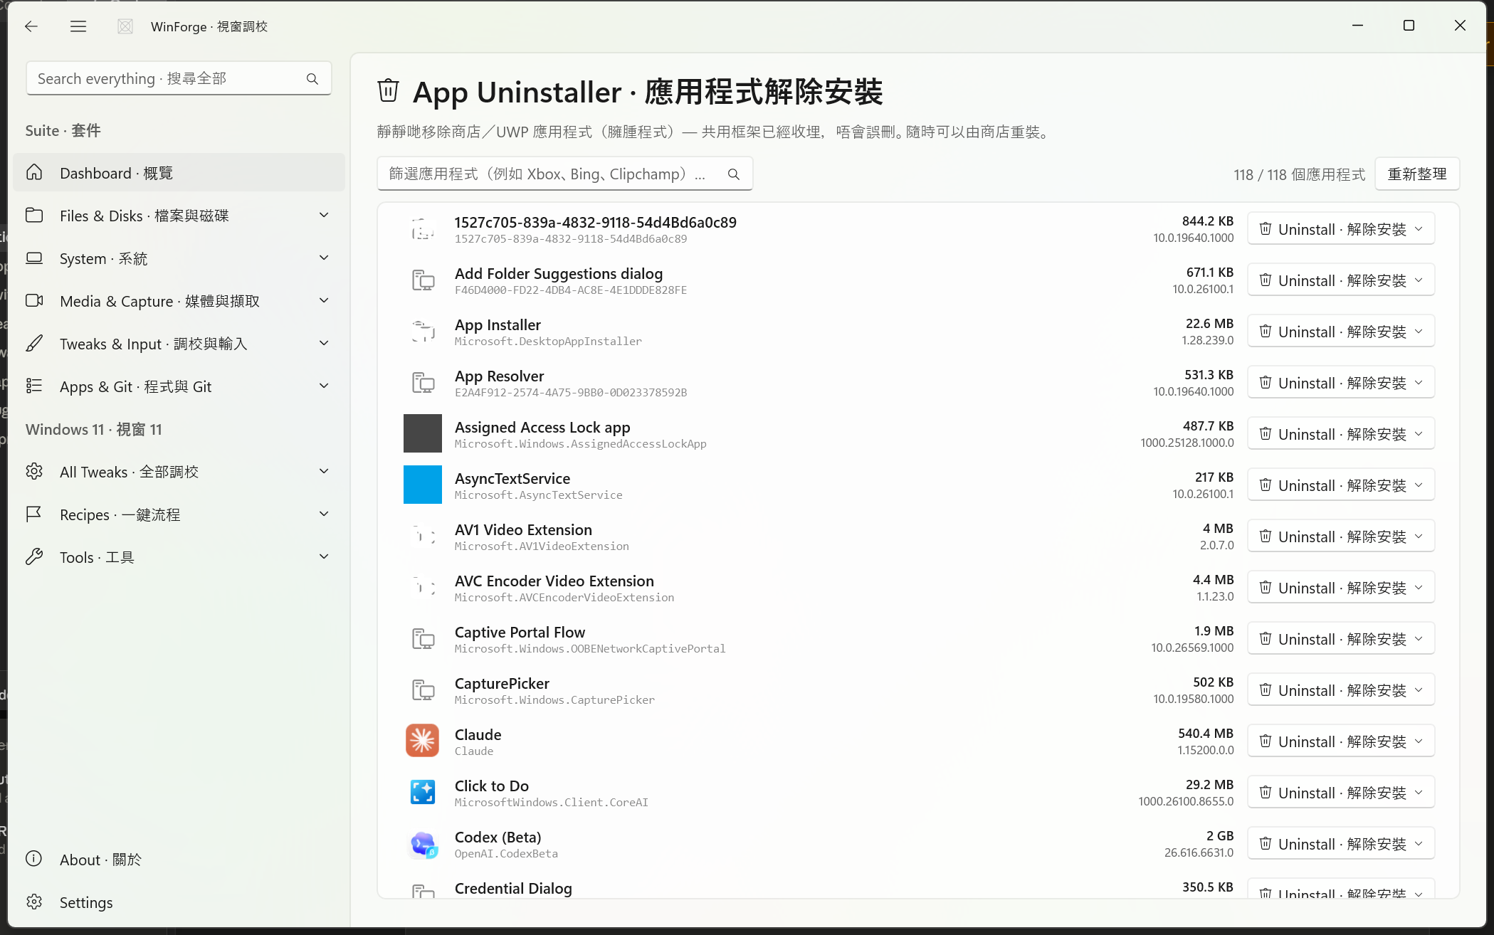Click the Add Folder Suggestions dialog icon
This screenshot has height=935, width=1494.
[423, 280]
